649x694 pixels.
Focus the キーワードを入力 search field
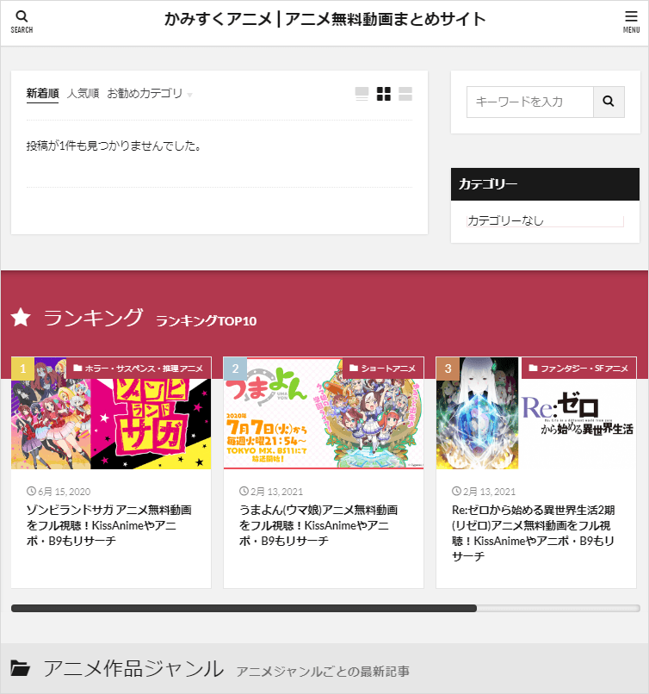click(x=530, y=102)
